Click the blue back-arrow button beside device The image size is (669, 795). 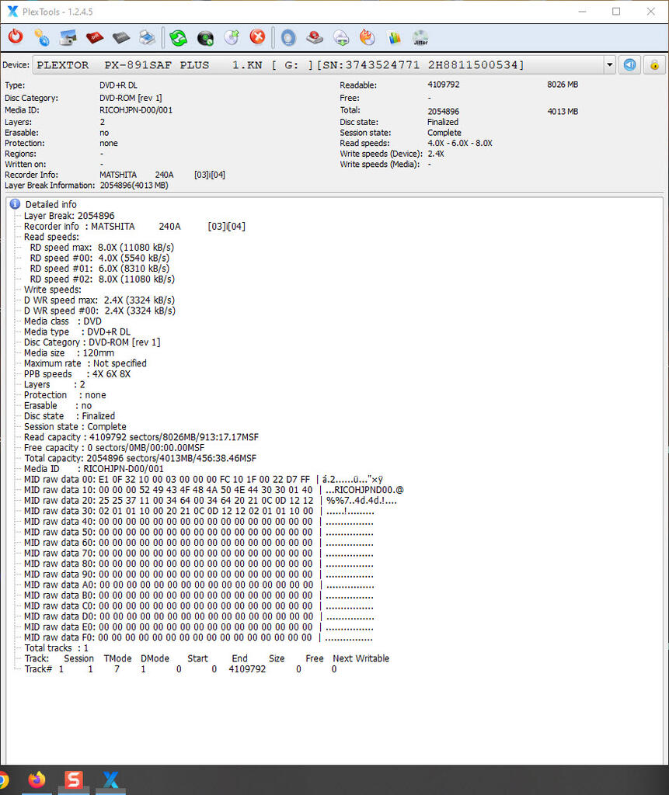pos(629,65)
